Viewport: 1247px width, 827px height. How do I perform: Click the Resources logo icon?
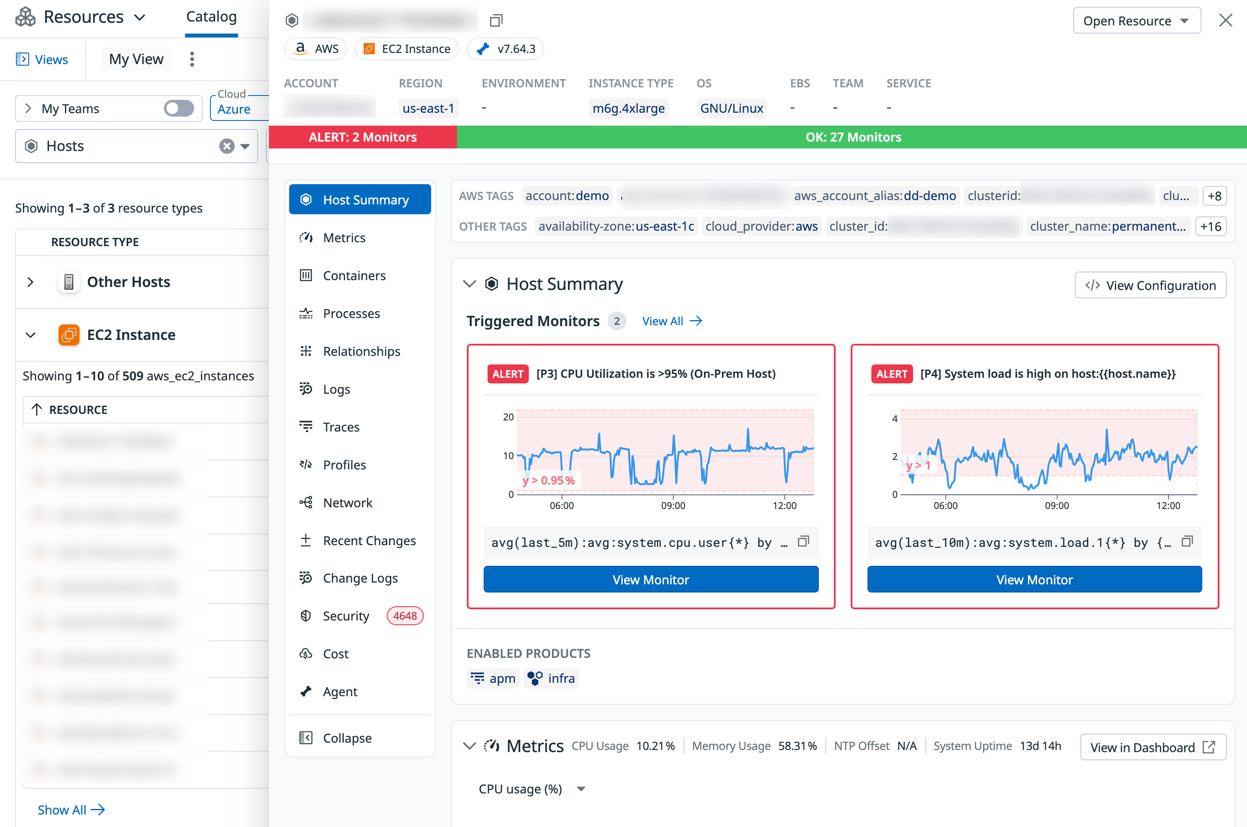[25, 17]
